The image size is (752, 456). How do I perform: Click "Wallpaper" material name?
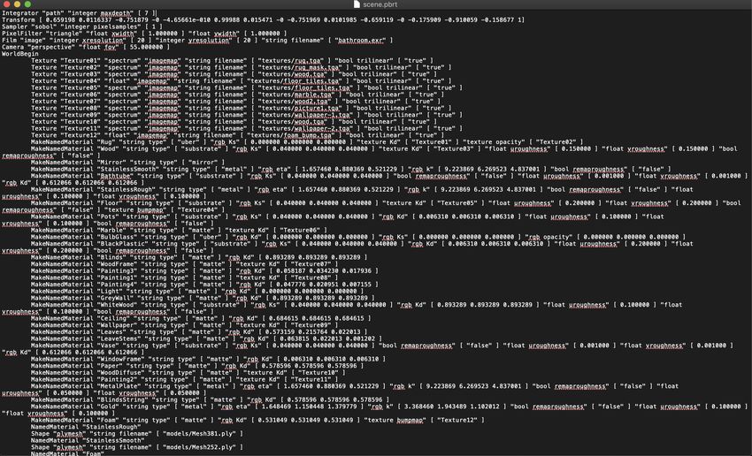click(117, 324)
